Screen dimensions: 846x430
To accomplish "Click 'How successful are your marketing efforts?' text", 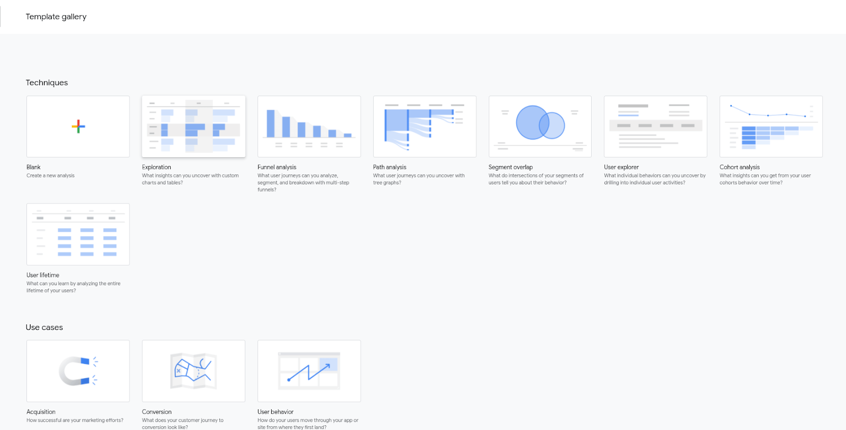I will pos(75,420).
